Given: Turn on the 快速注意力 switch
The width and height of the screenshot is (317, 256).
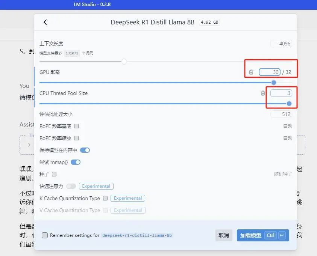Looking at the screenshot, I should tap(71, 186).
